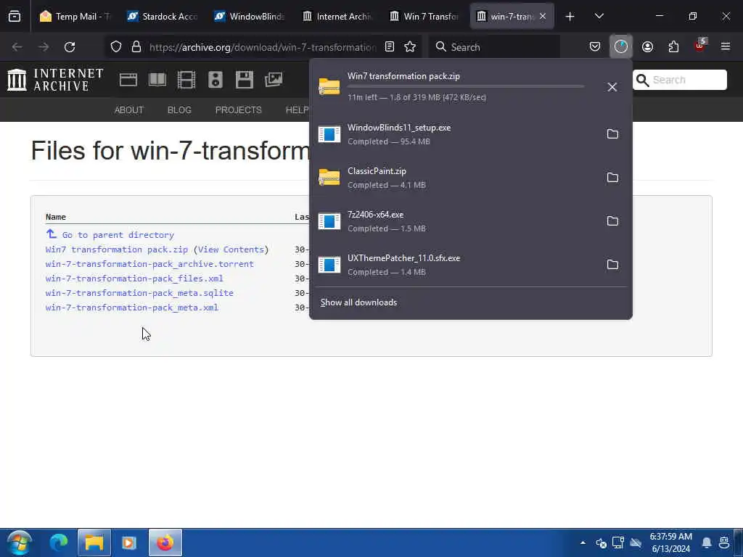The height and width of the screenshot is (557, 743).
Task: Show 7z2406-x64.exe in folder
Action: point(612,221)
